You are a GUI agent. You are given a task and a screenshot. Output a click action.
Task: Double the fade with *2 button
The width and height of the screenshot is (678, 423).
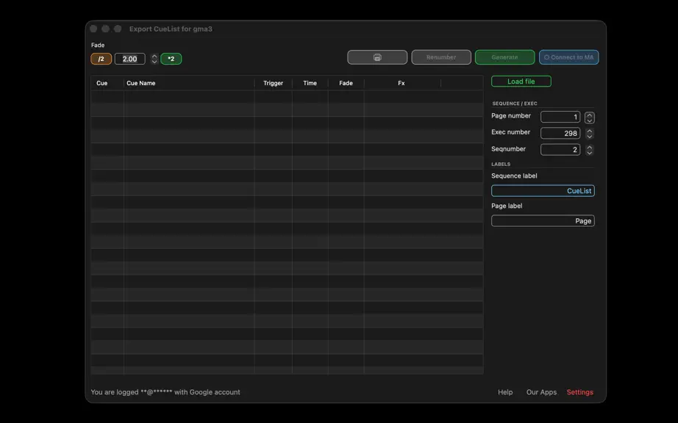tap(171, 59)
